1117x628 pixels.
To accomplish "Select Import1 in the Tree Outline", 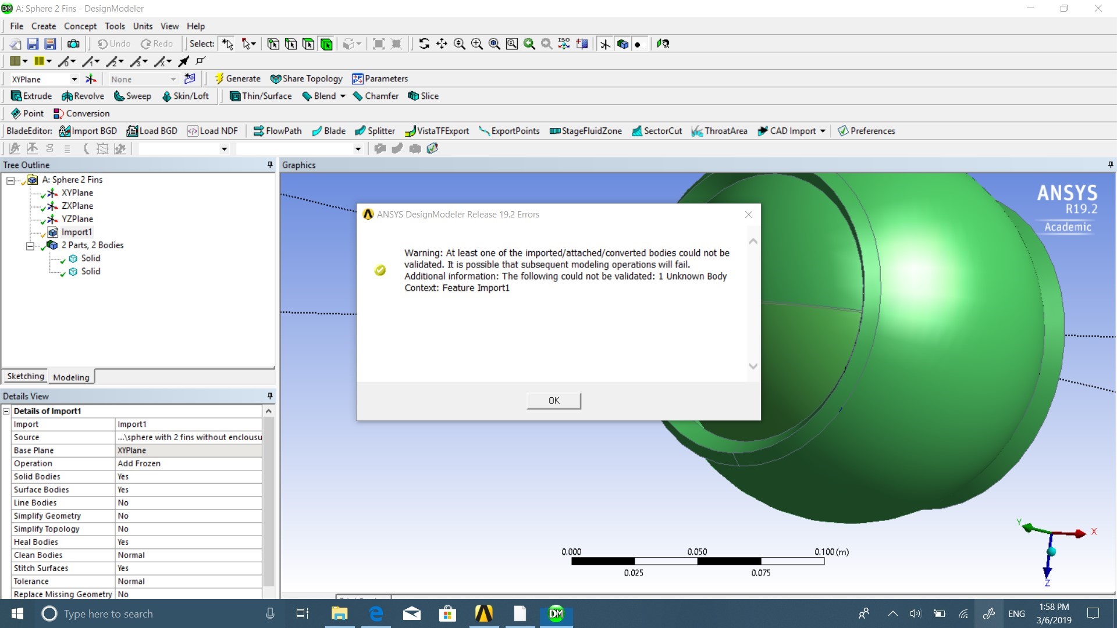I will [76, 232].
